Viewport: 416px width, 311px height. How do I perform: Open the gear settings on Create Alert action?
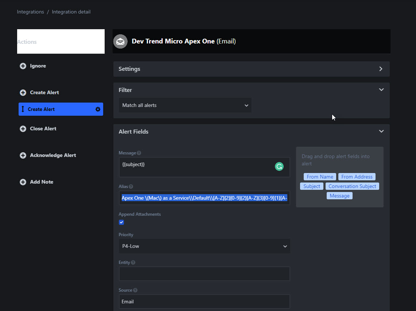tap(98, 109)
